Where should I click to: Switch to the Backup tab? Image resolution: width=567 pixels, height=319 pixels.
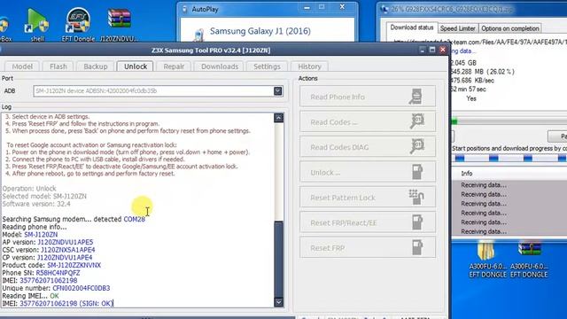pos(96,66)
